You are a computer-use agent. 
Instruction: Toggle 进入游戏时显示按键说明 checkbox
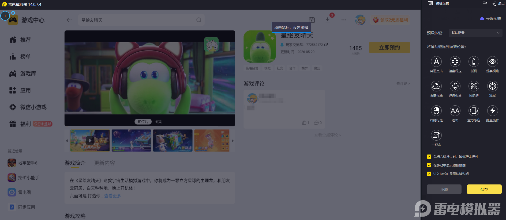tap(429, 174)
